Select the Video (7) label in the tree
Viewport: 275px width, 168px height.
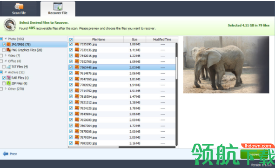14,55
